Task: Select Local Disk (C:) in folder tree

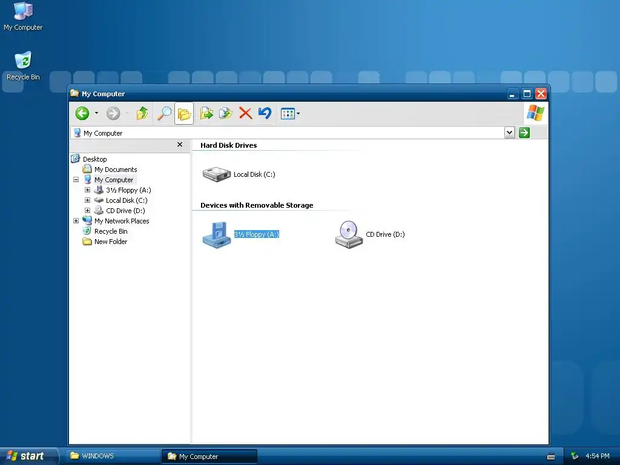Action: pyautogui.click(x=127, y=200)
